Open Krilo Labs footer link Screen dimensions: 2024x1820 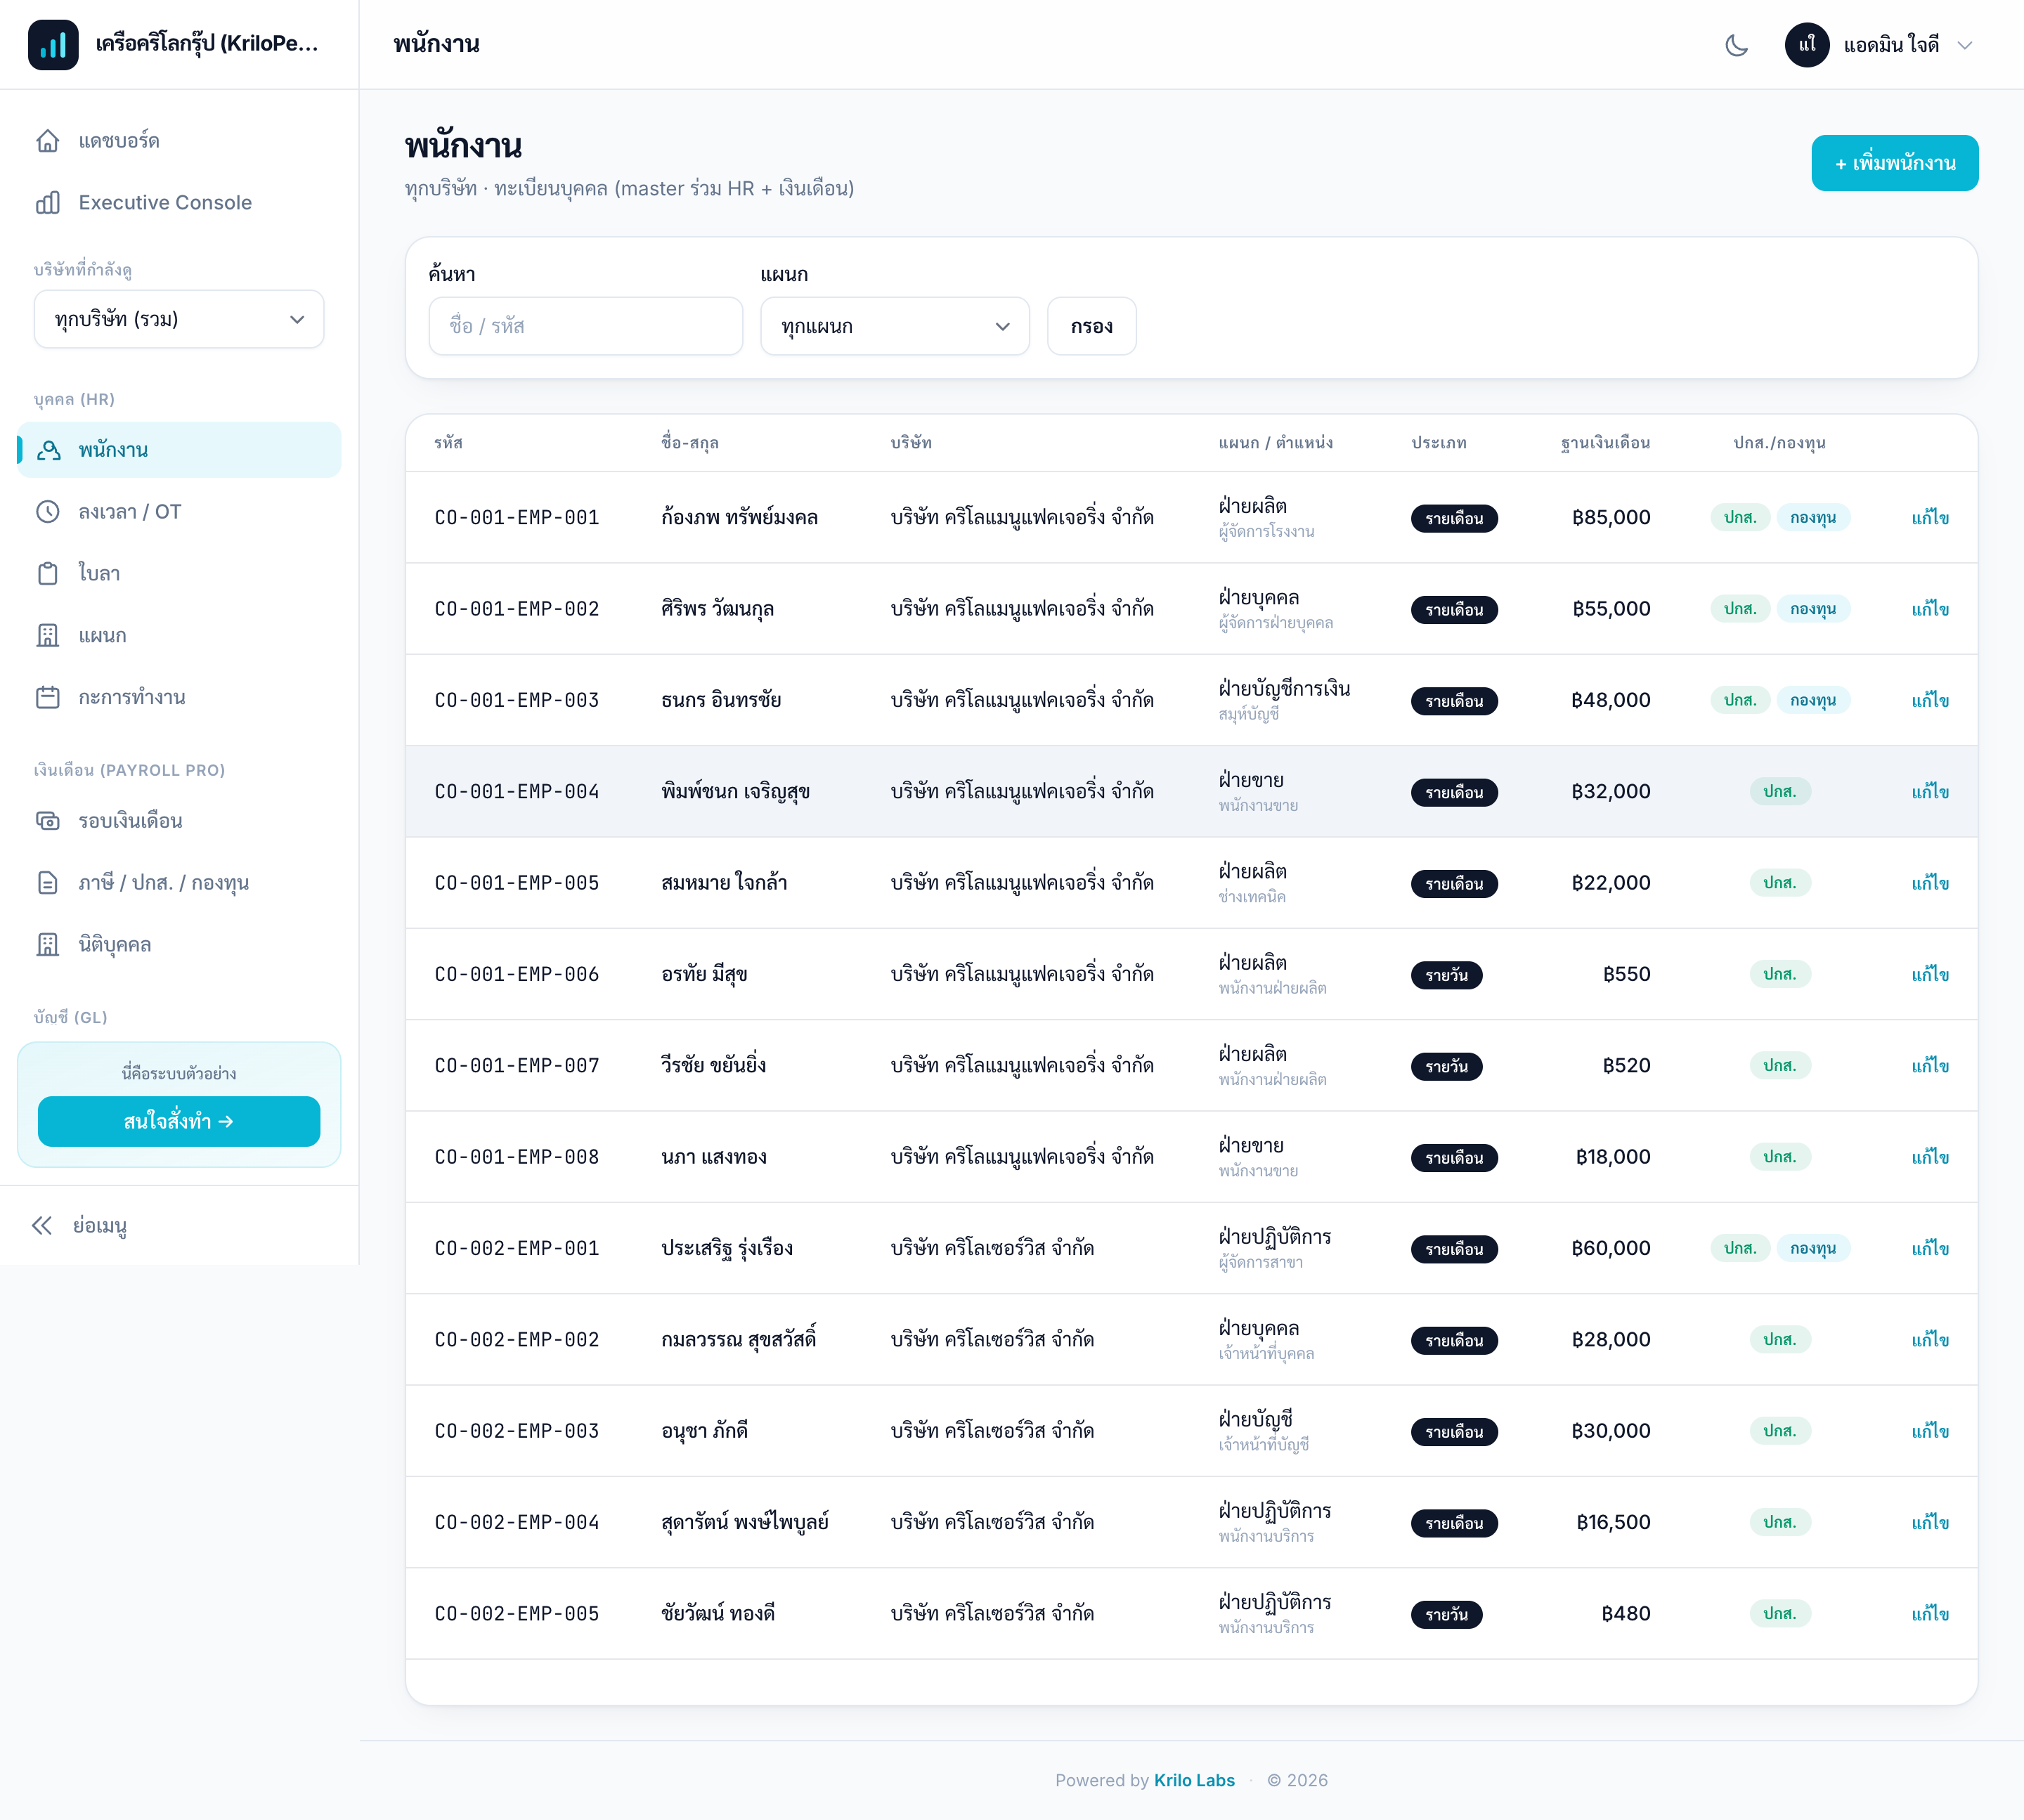point(1194,1780)
